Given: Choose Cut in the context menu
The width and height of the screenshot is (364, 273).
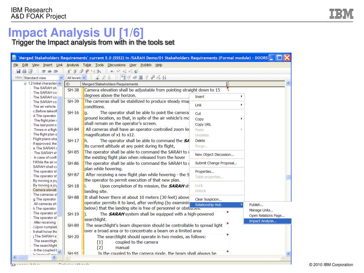Looking at the screenshot, I should pyautogui.click(x=217, y=113).
